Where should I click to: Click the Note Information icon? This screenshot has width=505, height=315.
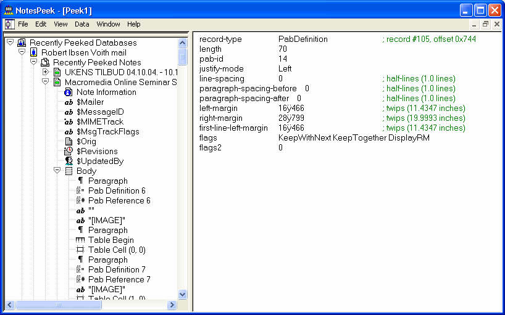point(69,92)
